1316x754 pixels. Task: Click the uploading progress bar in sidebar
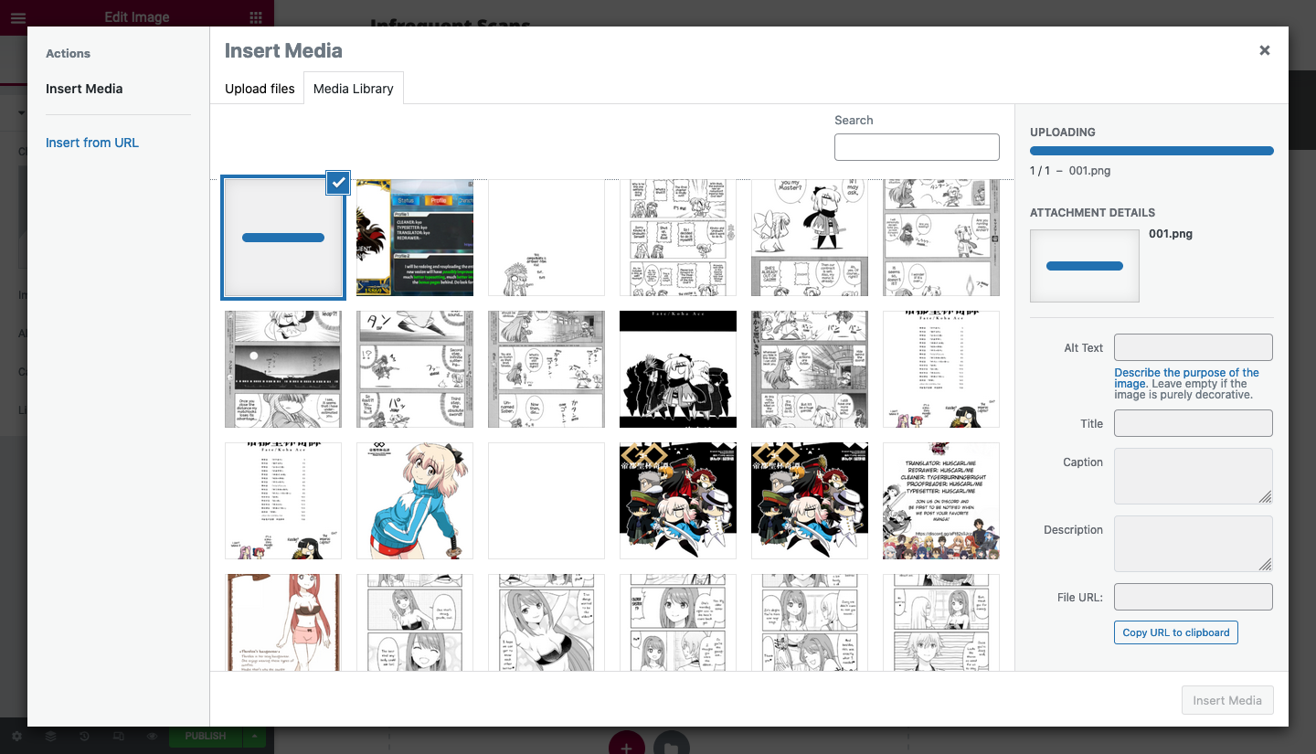[x=1151, y=151]
